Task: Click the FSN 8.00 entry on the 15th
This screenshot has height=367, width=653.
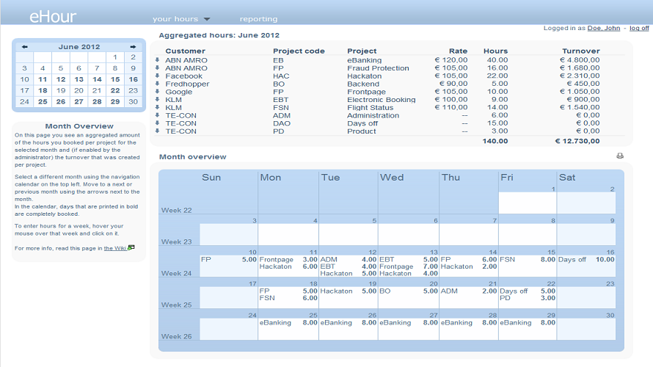Action: (528, 260)
